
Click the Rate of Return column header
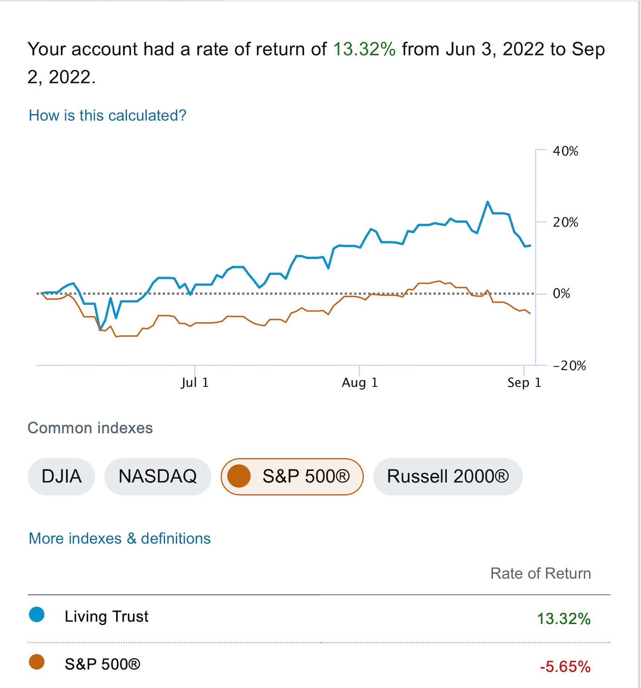click(x=540, y=573)
